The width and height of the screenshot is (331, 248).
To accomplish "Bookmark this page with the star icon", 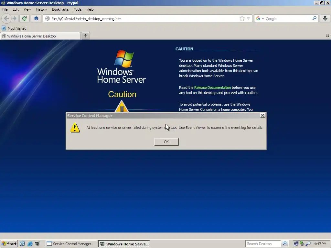I will (x=242, y=18).
